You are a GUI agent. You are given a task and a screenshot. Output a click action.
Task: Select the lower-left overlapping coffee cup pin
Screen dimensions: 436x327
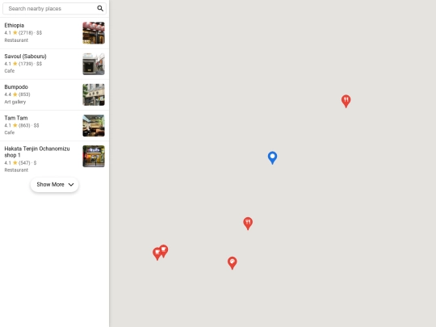coord(157,254)
